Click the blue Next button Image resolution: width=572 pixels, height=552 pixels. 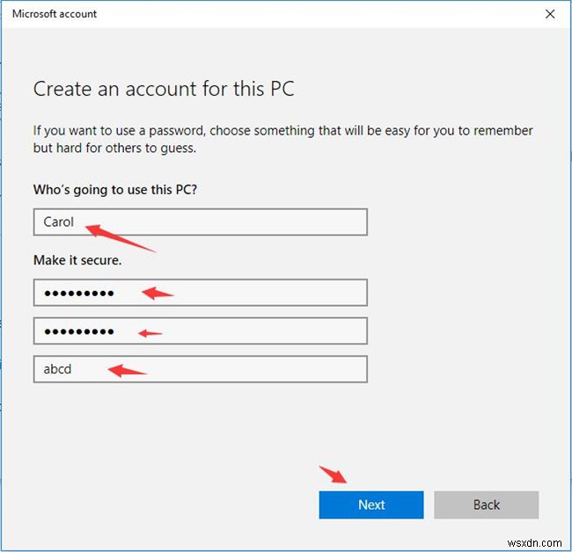[x=370, y=505]
